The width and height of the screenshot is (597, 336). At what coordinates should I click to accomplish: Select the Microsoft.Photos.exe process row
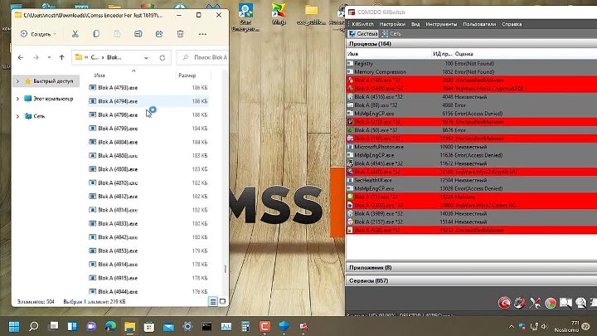471,147
